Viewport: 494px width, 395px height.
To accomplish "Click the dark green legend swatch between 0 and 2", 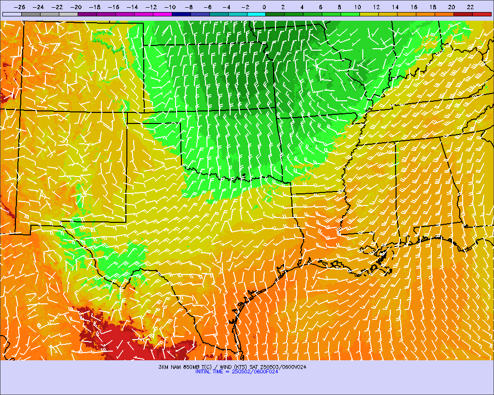I will click(275, 14).
